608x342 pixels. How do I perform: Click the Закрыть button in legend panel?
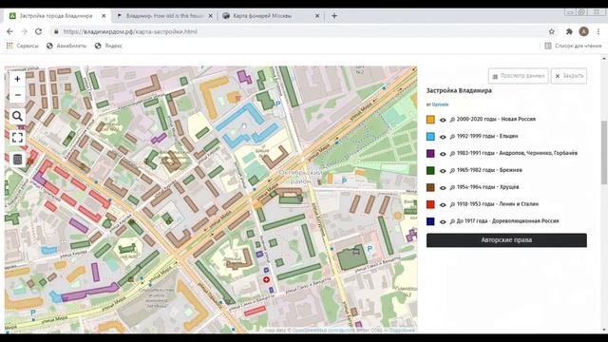click(569, 76)
